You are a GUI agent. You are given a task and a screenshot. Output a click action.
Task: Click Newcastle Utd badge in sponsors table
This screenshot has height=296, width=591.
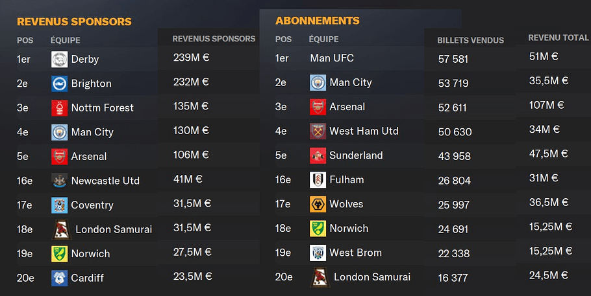(x=60, y=181)
